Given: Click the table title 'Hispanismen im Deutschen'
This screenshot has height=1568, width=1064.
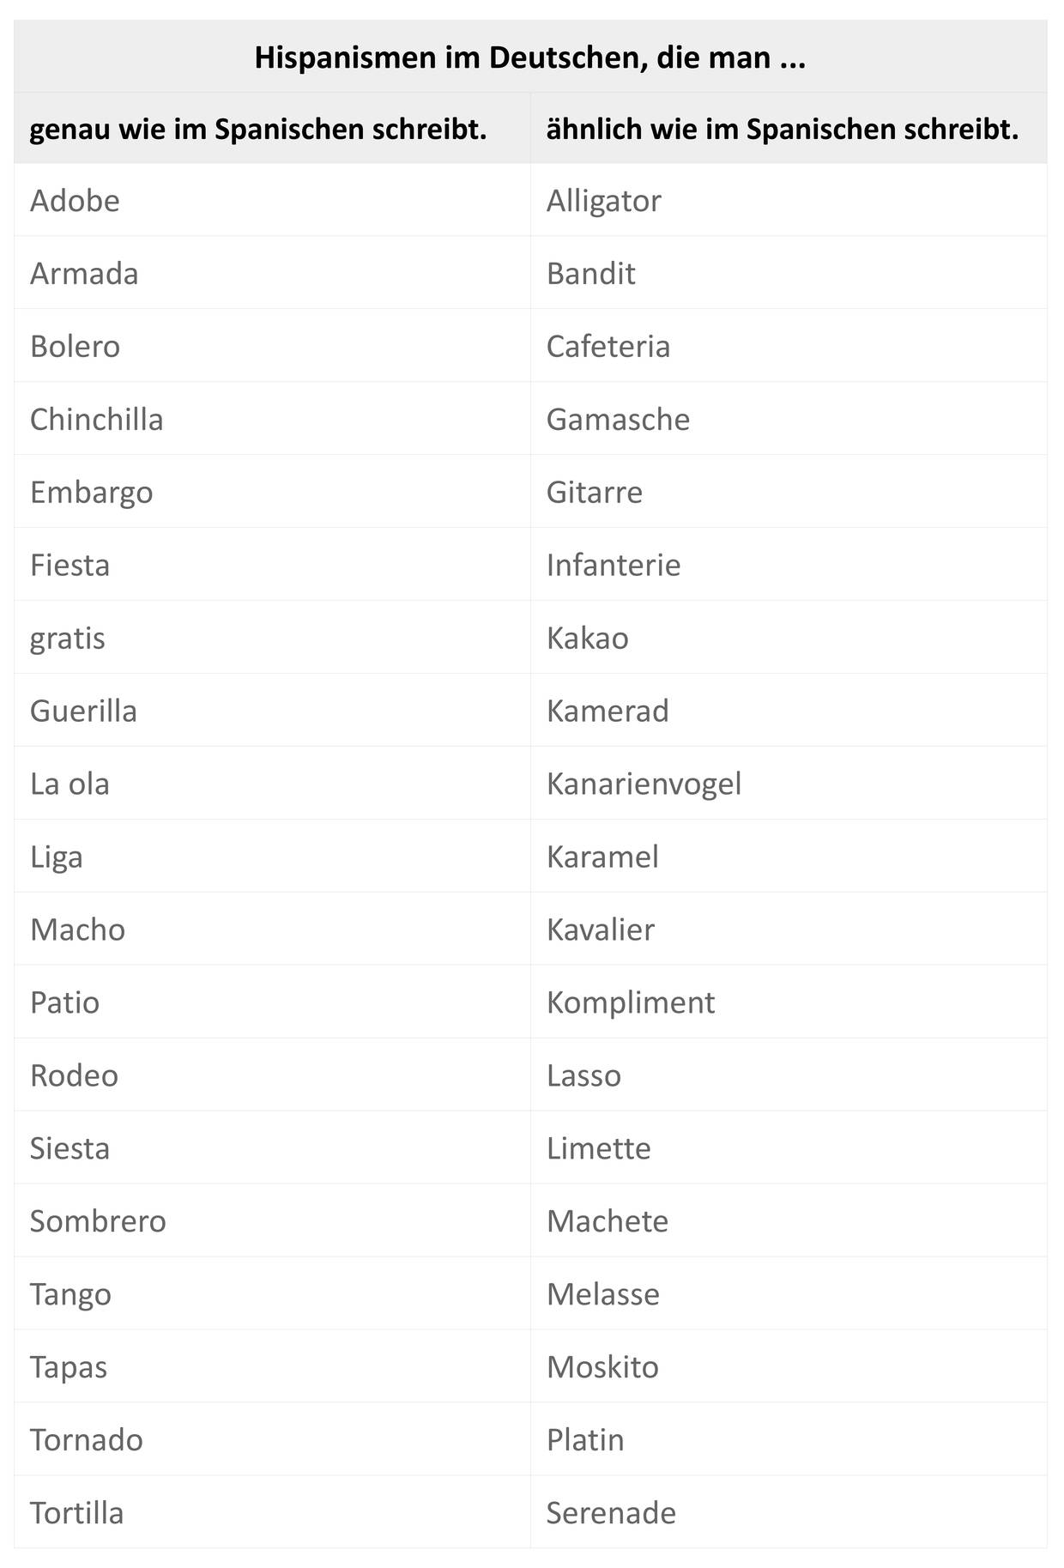Looking at the screenshot, I should tap(529, 58).
